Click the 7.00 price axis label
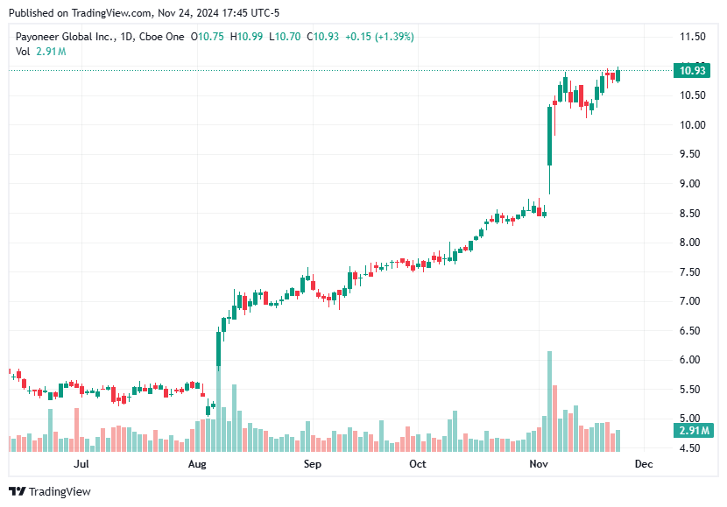This screenshot has height=507, width=727. coord(690,301)
